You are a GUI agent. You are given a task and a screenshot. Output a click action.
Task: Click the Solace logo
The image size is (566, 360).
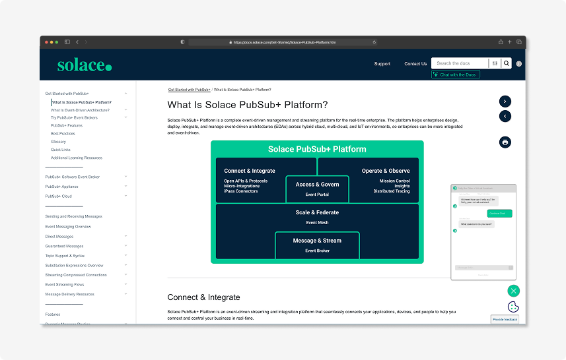84,65
